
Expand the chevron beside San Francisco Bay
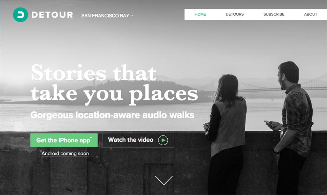(x=132, y=16)
